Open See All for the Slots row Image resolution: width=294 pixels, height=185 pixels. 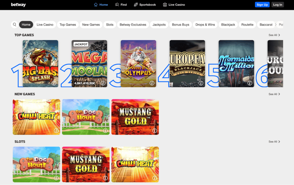pos(274,141)
